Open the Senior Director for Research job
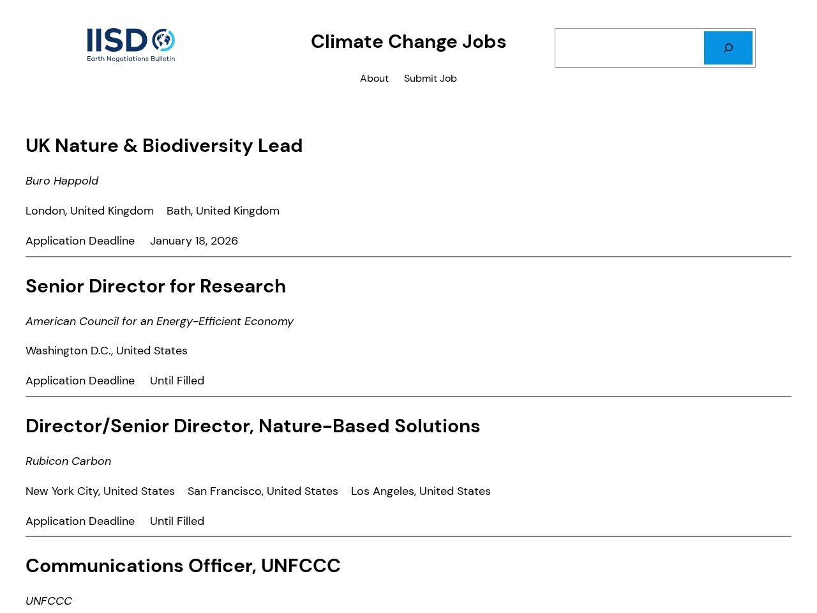 pos(156,286)
